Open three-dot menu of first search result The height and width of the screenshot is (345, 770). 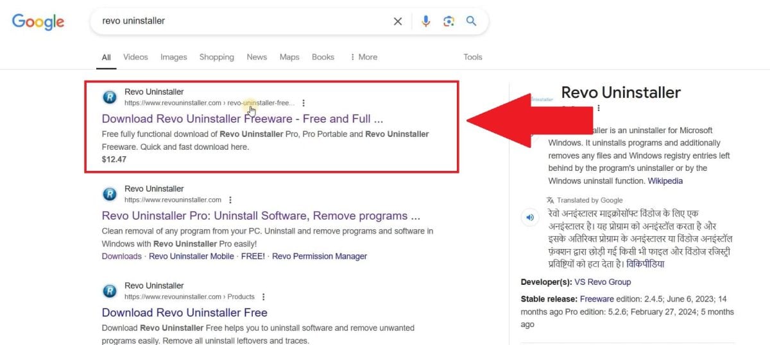(x=304, y=102)
